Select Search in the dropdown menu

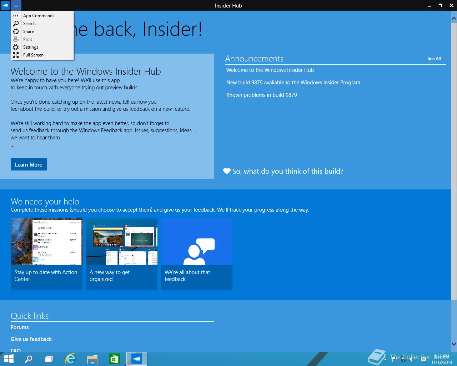pyautogui.click(x=42, y=24)
